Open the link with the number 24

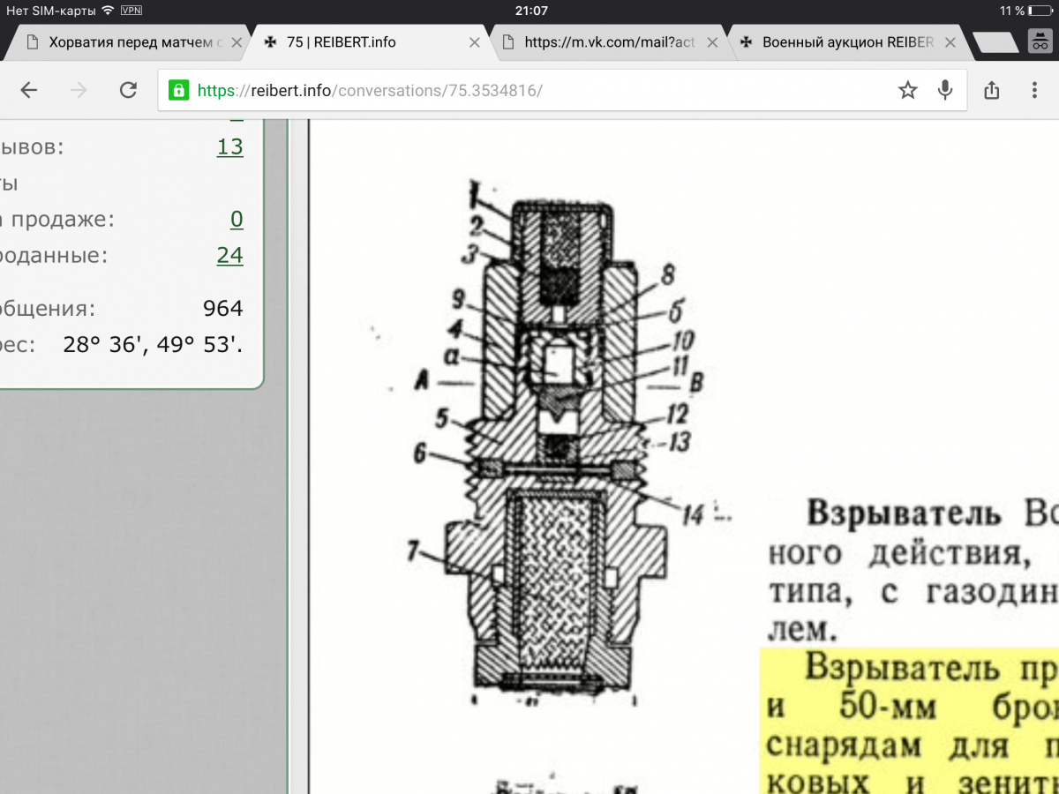(229, 255)
